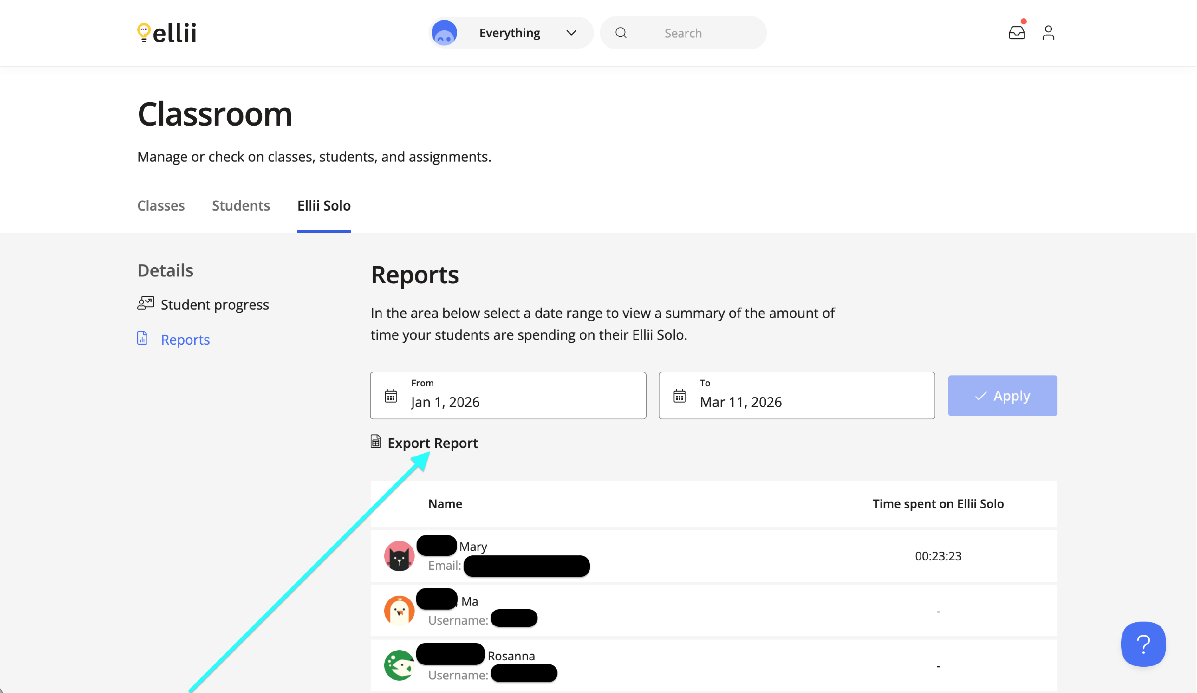Click the Student progress icon
Image resolution: width=1197 pixels, height=693 pixels.
[145, 303]
